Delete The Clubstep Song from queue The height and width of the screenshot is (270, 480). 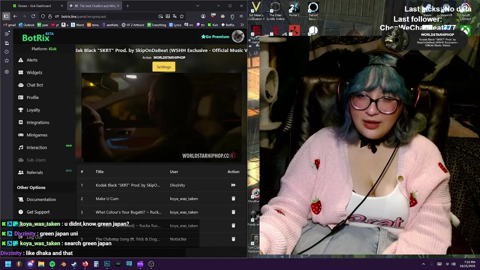pyautogui.click(x=233, y=239)
